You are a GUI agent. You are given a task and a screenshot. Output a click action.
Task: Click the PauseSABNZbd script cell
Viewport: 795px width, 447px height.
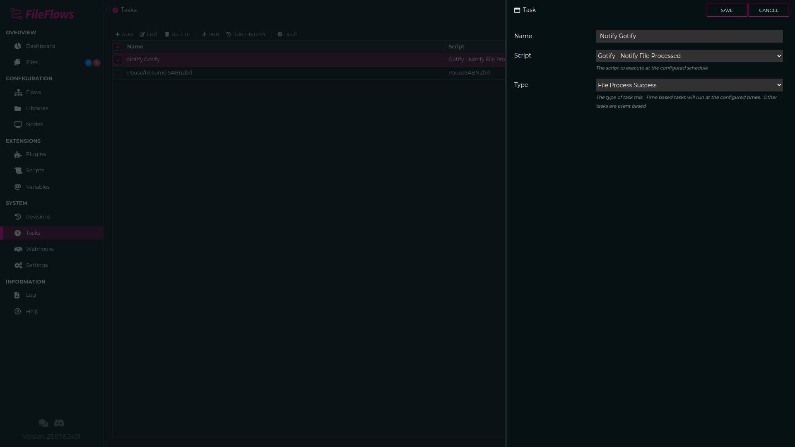(x=469, y=73)
